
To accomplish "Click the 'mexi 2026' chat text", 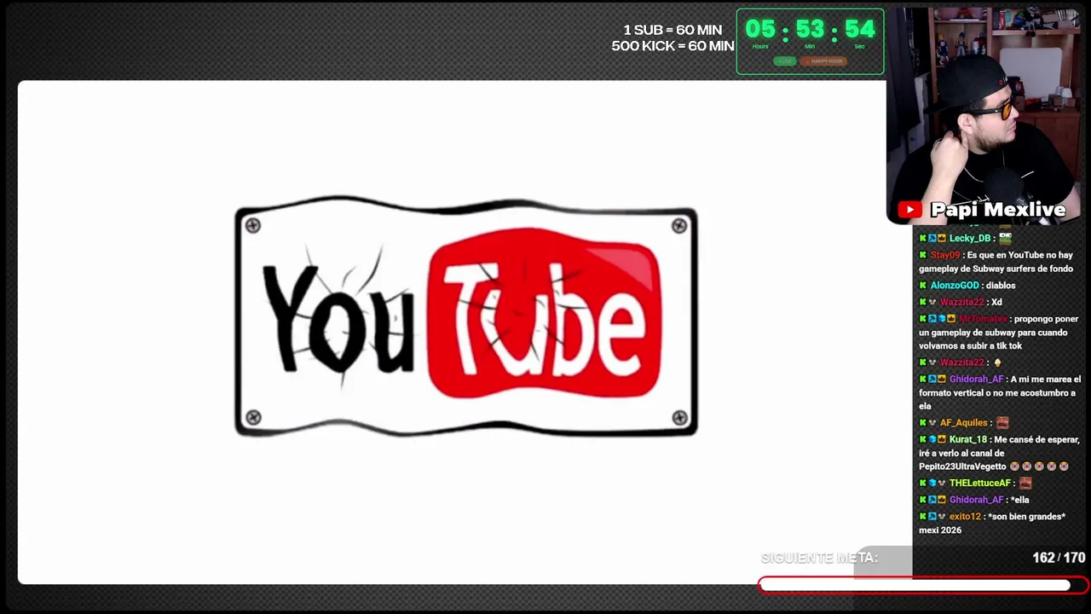I will 940,530.
